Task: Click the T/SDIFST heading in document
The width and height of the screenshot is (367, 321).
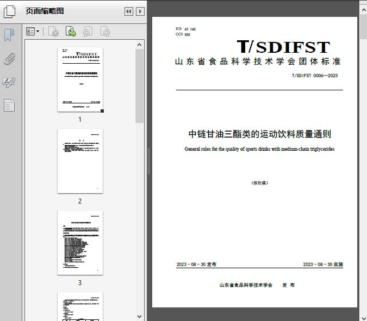Action: 283,47
